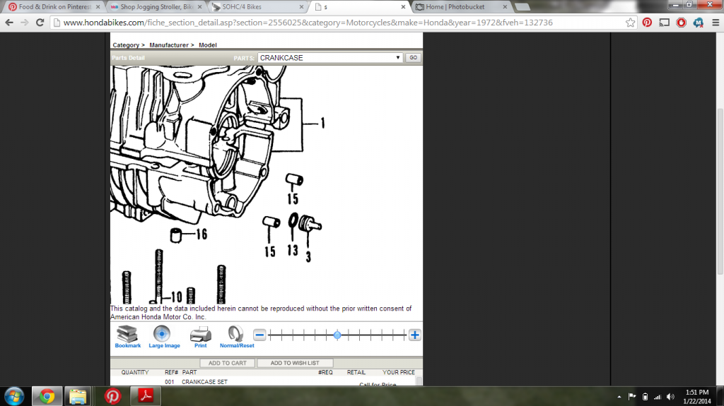
Task: Click the Pinterest extension icon in toolbar
Action: click(647, 23)
